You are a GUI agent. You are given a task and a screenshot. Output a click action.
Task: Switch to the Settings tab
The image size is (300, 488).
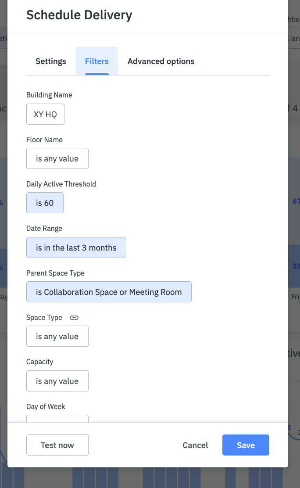51,61
